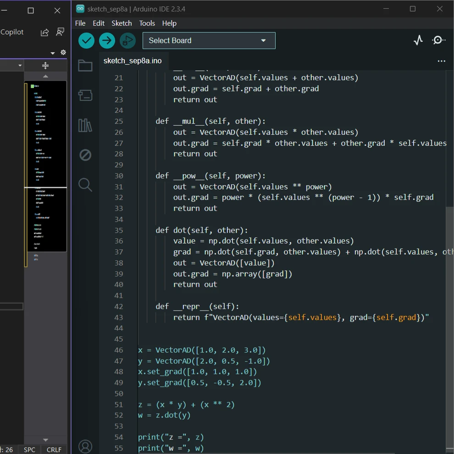Screen dimensions: 454x454
Task: Click the 'print("w =", w)' line
Action: point(171,448)
